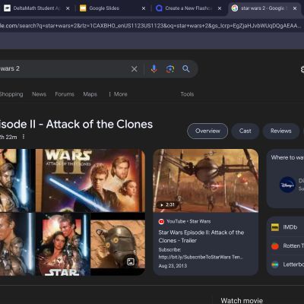Open Google Lens image search icon
Screen dimensions: 304x304
(x=170, y=69)
